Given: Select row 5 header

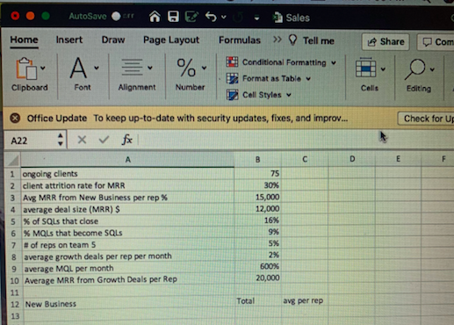Looking at the screenshot, I should [13, 221].
